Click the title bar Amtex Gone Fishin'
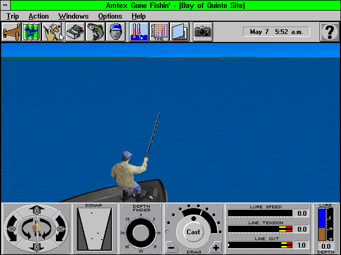The image size is (341, 255). [x=175, y=5]
